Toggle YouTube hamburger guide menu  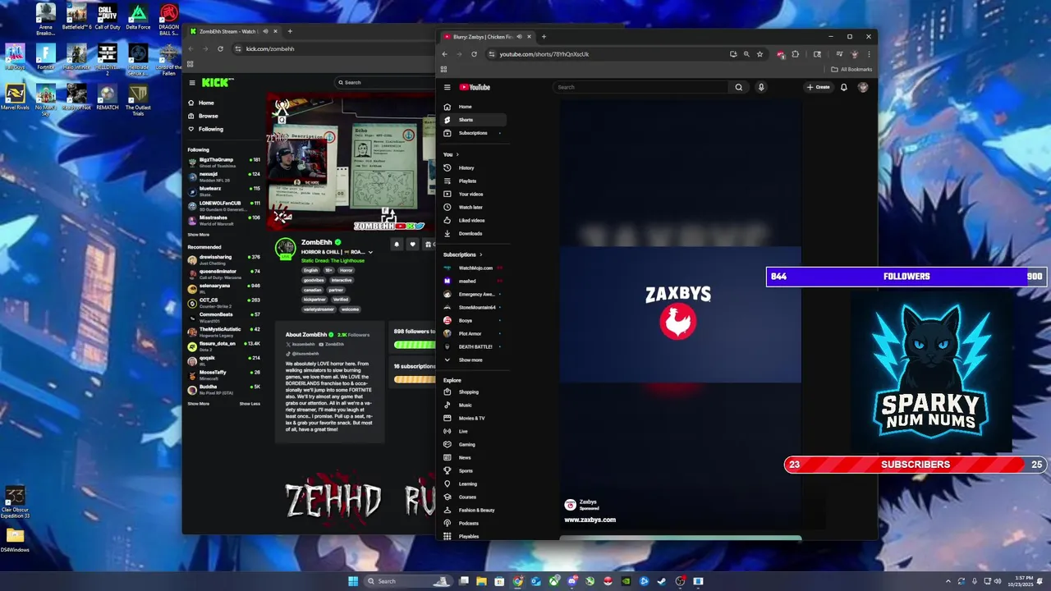point(447,87)
